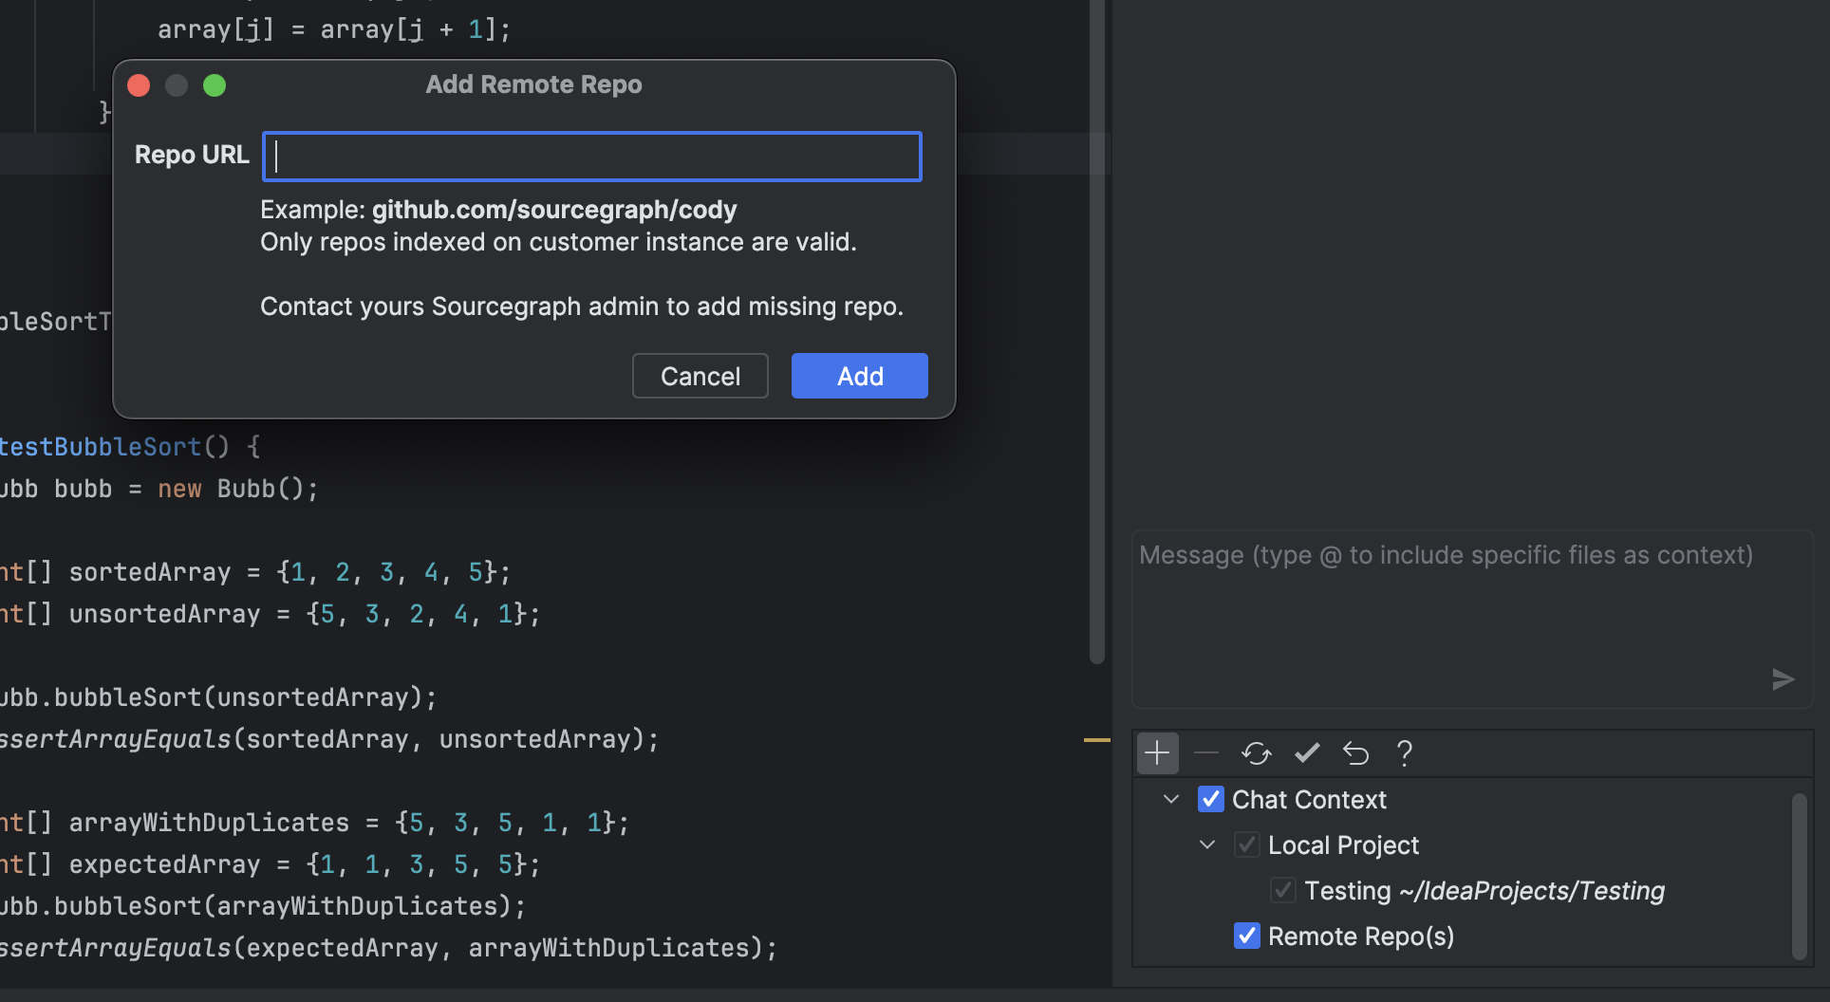Click the 'Remote Repo(s)' tree label
Viewport: 1830px width, 1002px height.
[x=1361, y=937]
